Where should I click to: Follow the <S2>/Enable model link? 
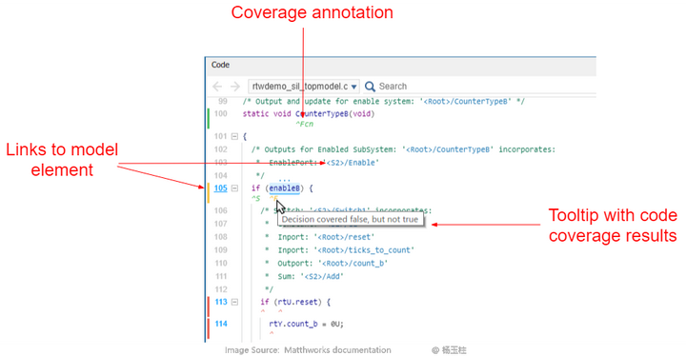(351, 163)
